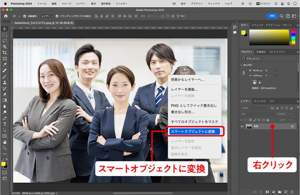Open the Color panel flyout menu
Screen dimensions: 300x195
point(298,25)
